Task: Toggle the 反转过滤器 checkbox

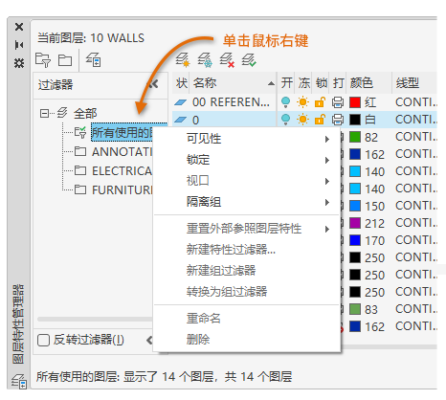Action: tap(43, 340)
